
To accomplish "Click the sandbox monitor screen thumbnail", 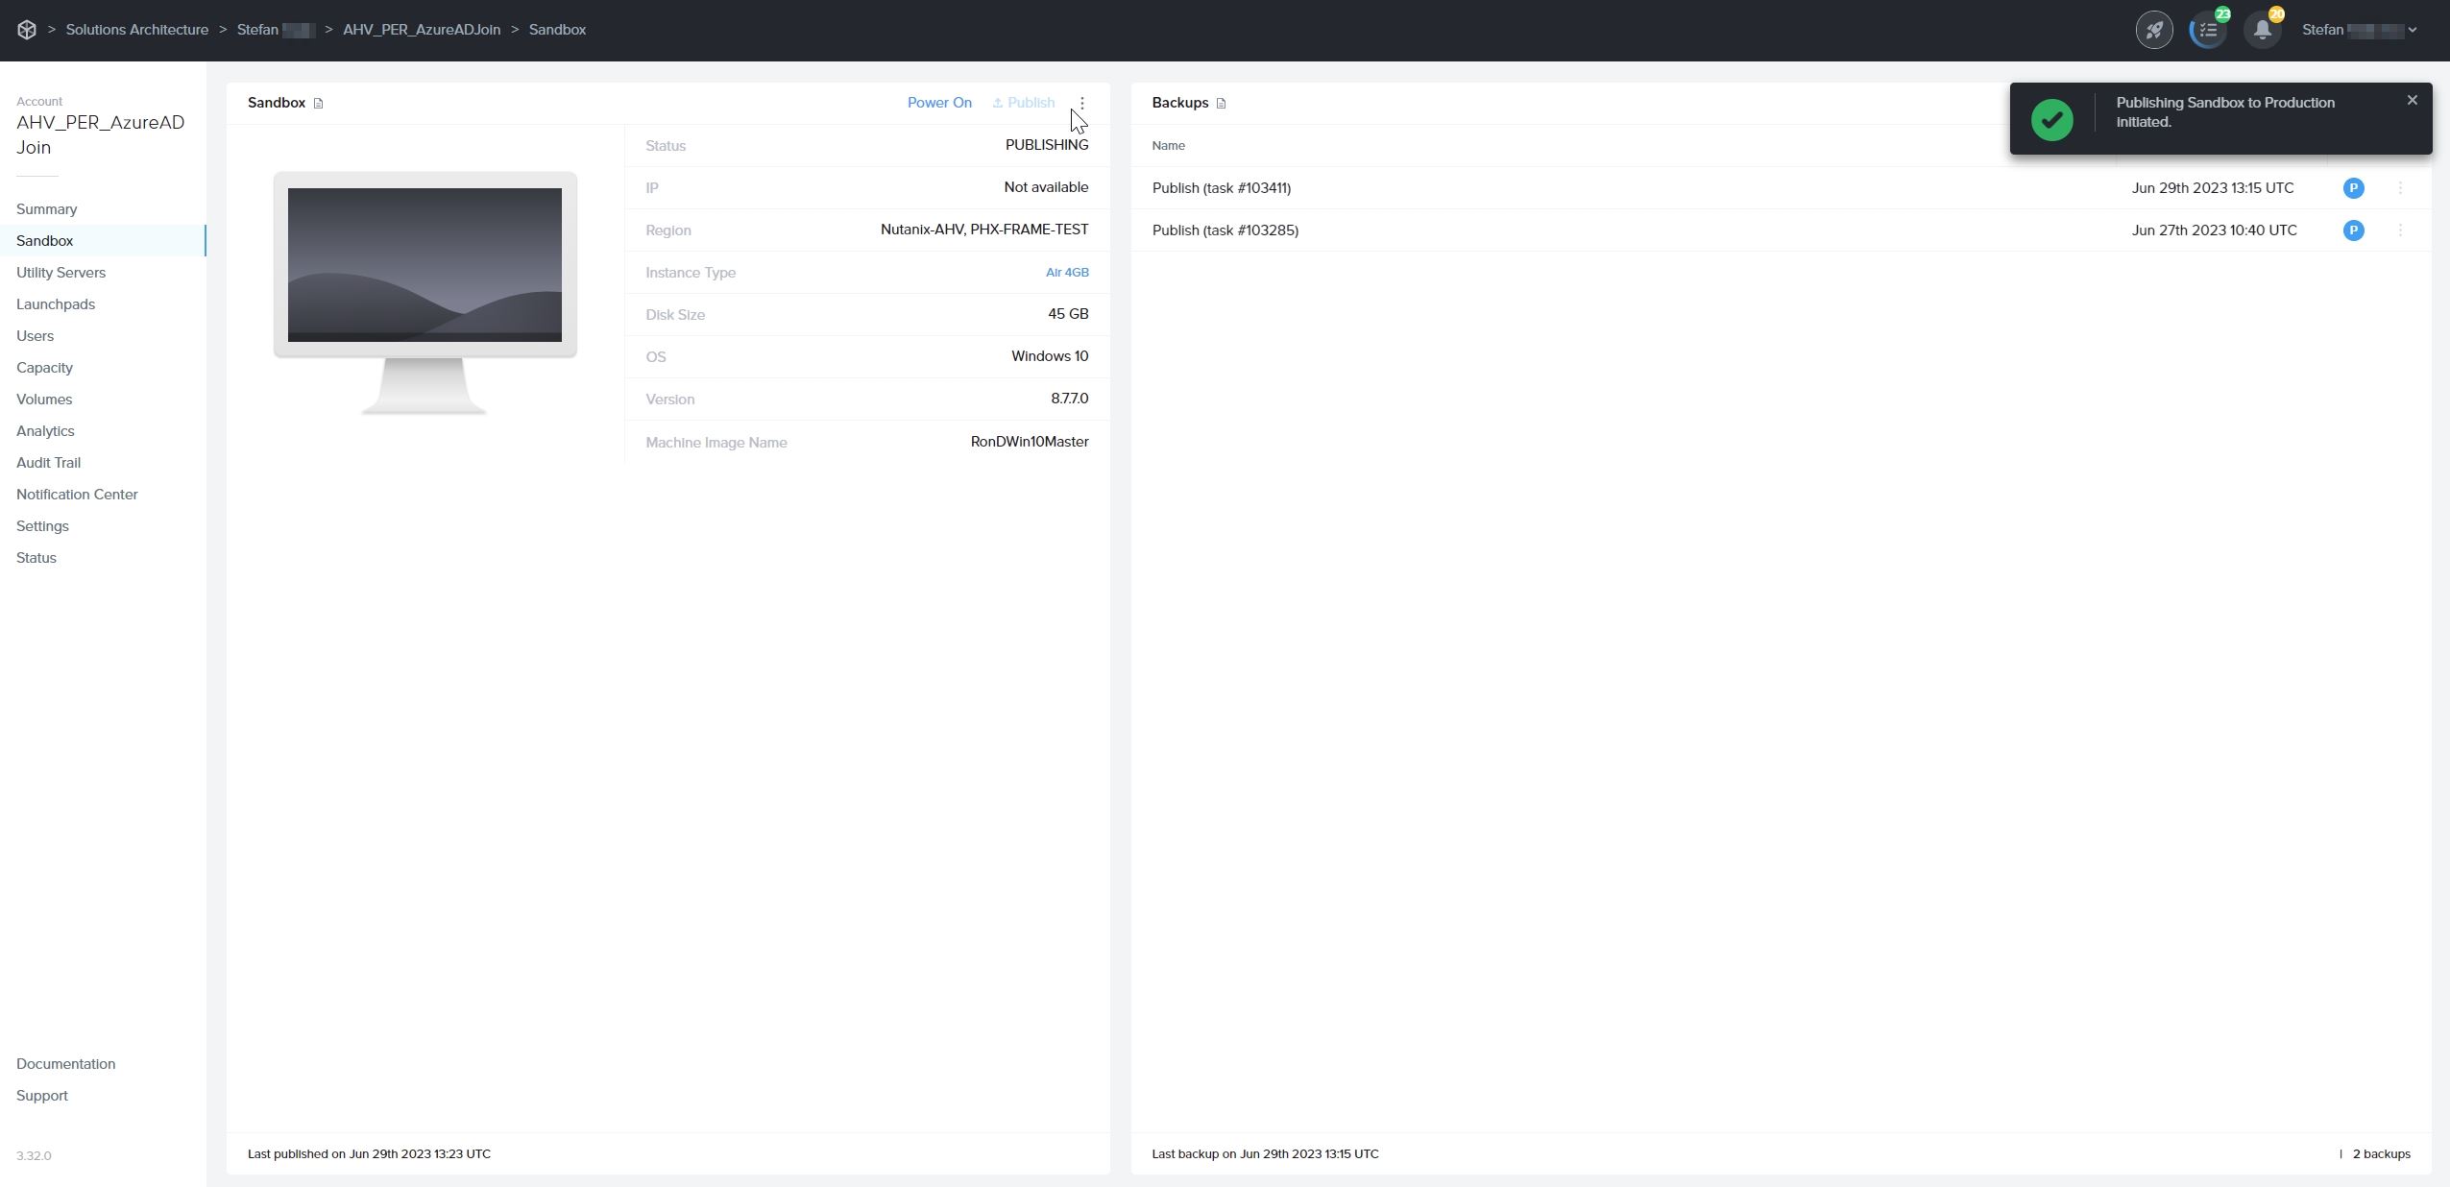I will pyautogui.click(x=424, y=266).
